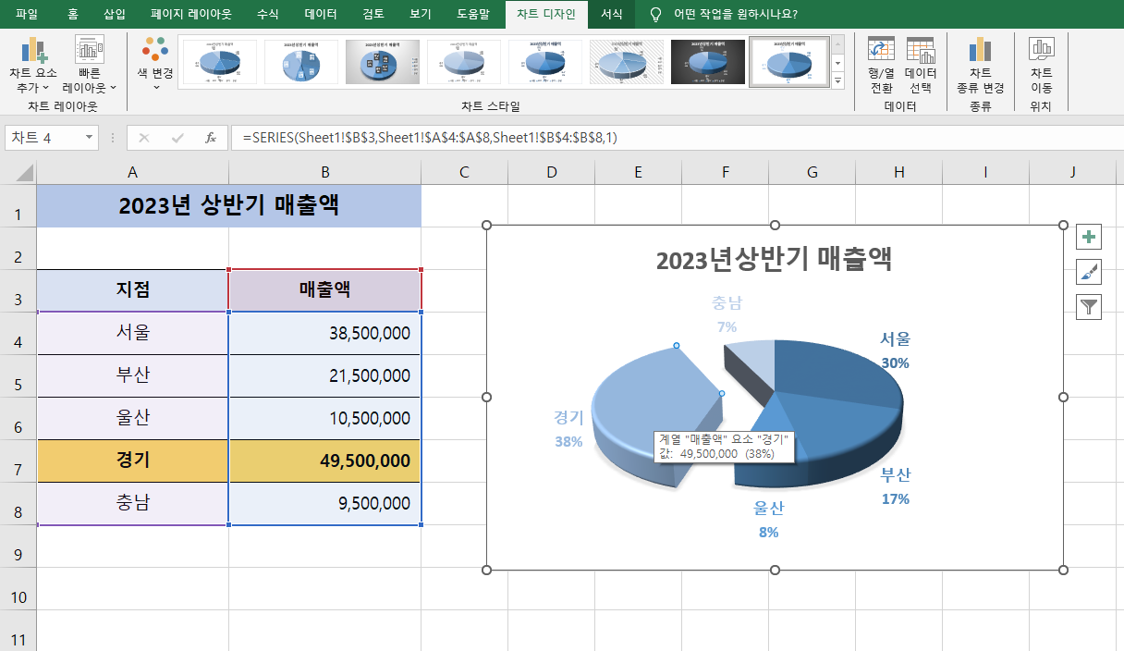
Task: Click the 서울 30% data label
Action: click(x=895, y=350)
